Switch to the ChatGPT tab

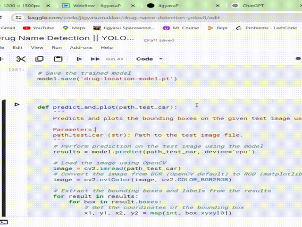[253, 6]
